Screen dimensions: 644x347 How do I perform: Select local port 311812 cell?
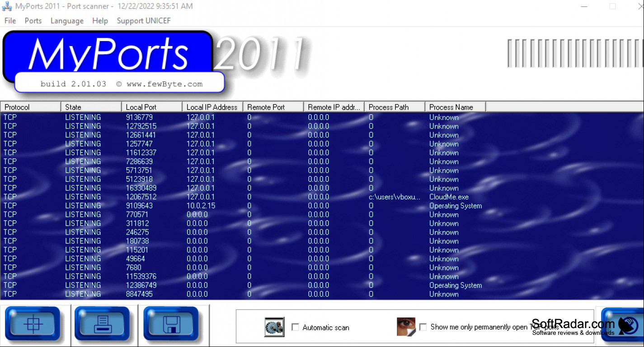[x=137, y=223]
